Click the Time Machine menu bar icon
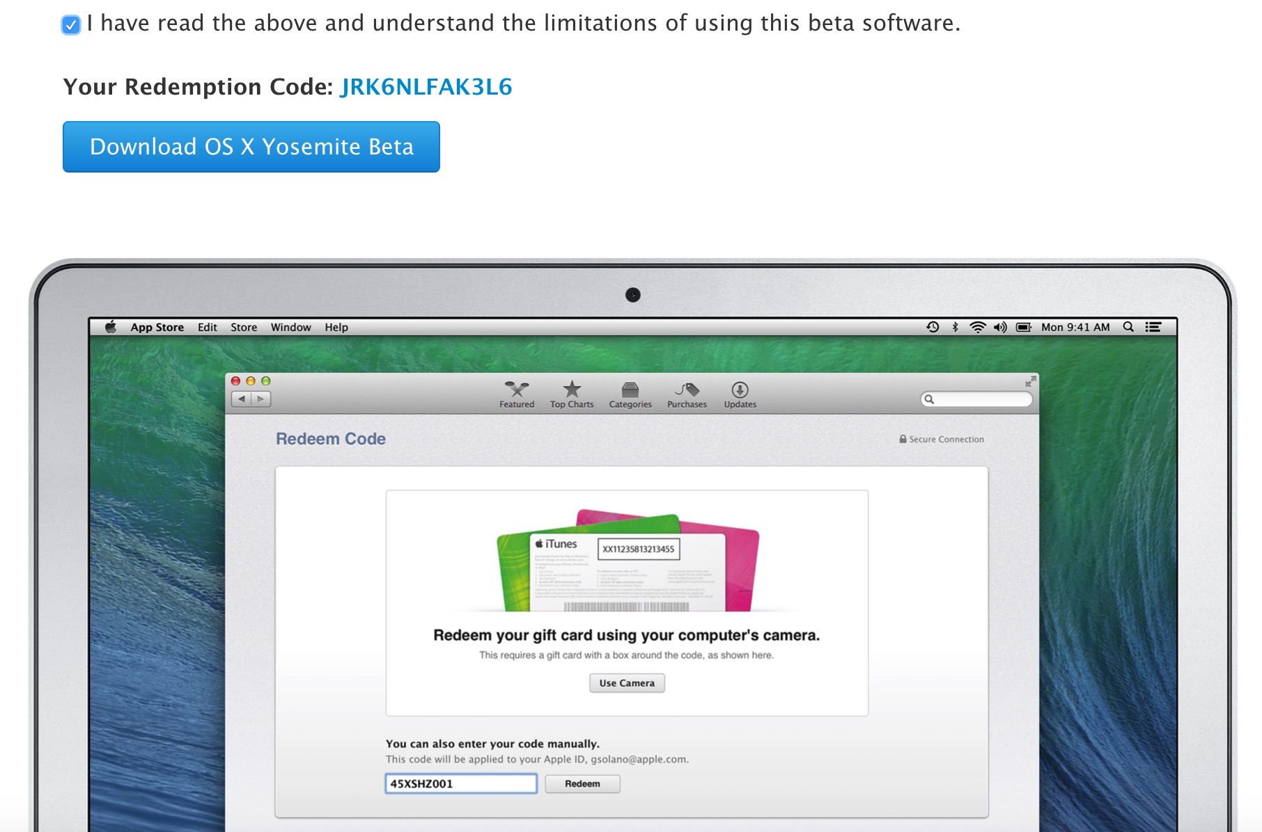Viewport: 1262px width, 832px height. [931, 327]
